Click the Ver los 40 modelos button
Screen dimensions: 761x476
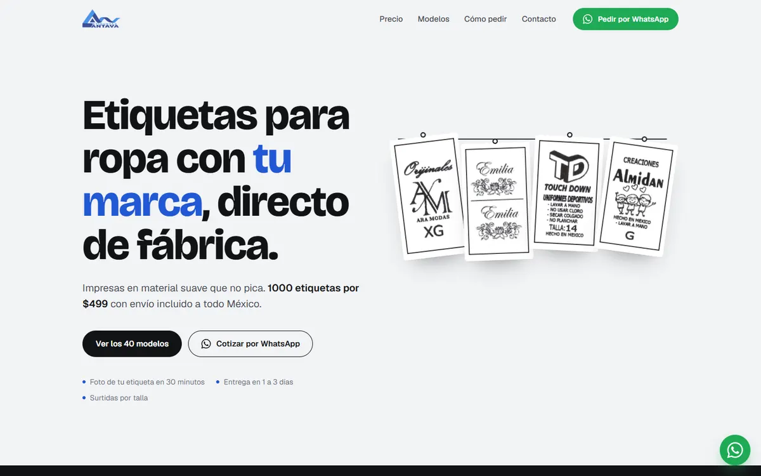[x=132, y=343]
